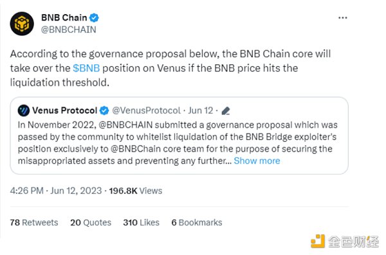Click the edited pencil icon on quoted tweet
Image resolution: width=386 pixels, height=255 pixels.
(x=226, y=111)
